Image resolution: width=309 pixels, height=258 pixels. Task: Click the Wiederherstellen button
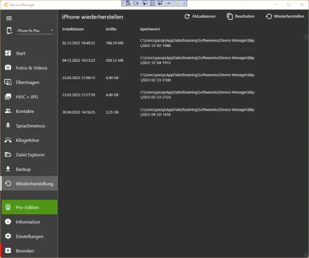(x=285, y=17)
